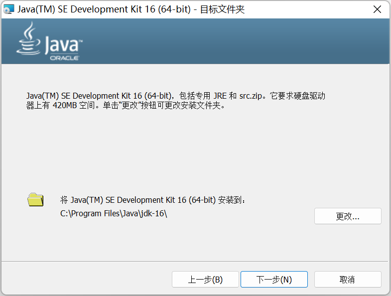The width and height of the screenshot is (391, 296).
Task: Click the 将 Java(TM) SE Development Kit 16 安装到 label
Action: [x=152, y=200]
